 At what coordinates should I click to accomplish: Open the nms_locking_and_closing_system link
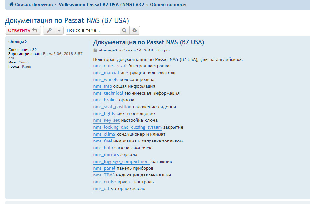click(127, 127)
